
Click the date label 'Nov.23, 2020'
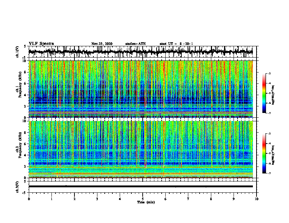point(102,44)
